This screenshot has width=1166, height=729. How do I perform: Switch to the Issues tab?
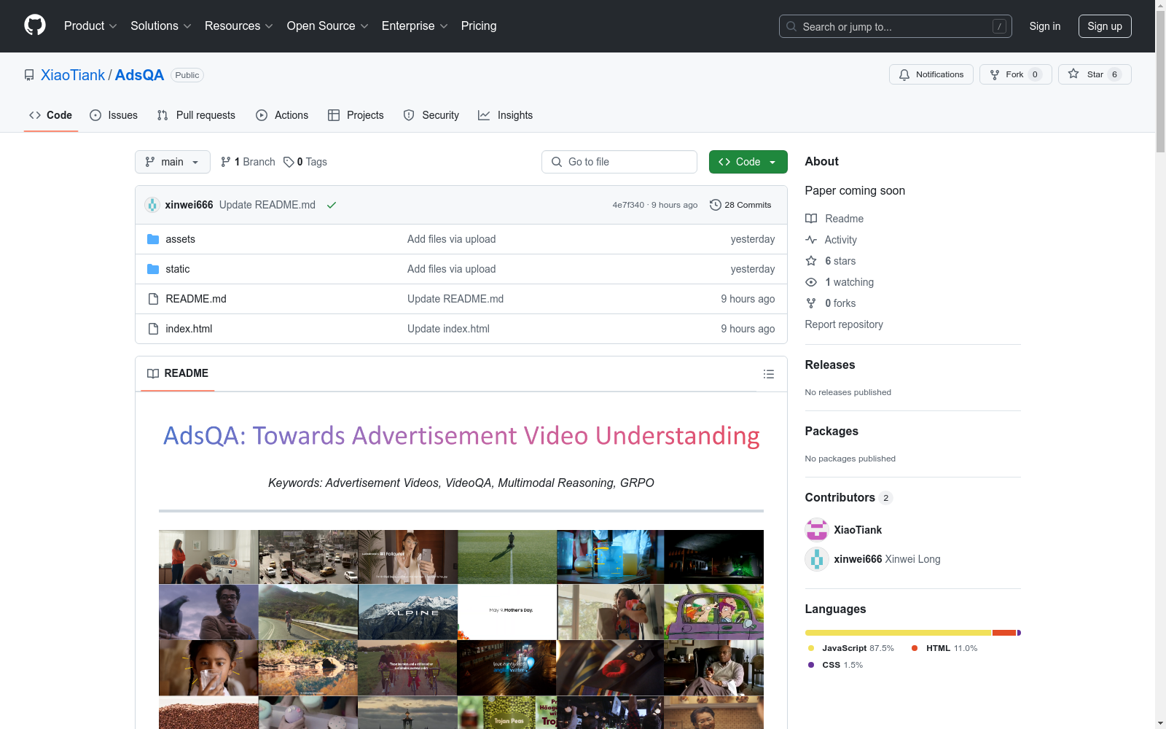click(114, 115)
